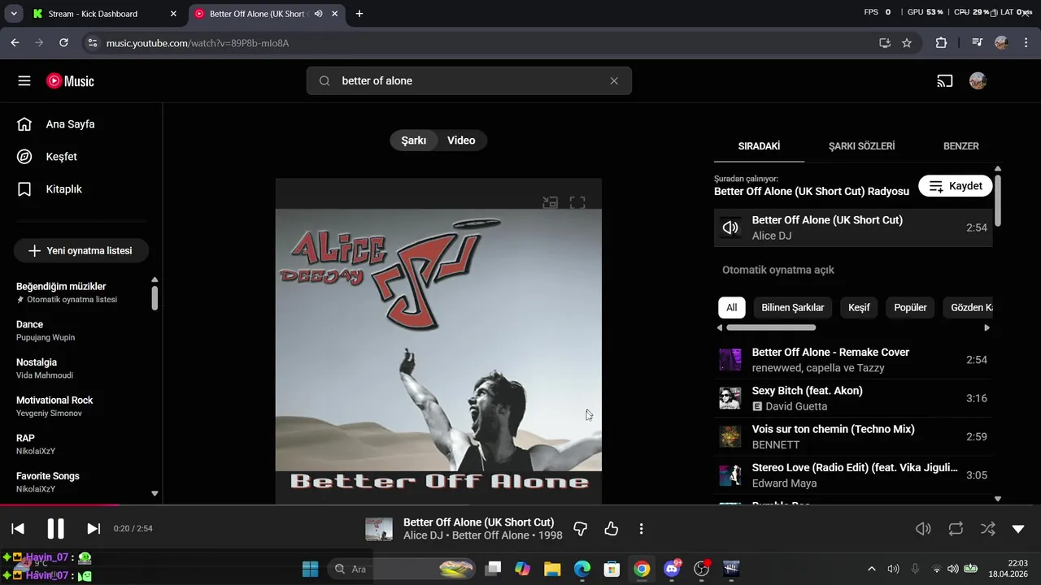Open the browser extensions puzzle icon
This screenshot has height=585, width=1041.
pos(941,43)
